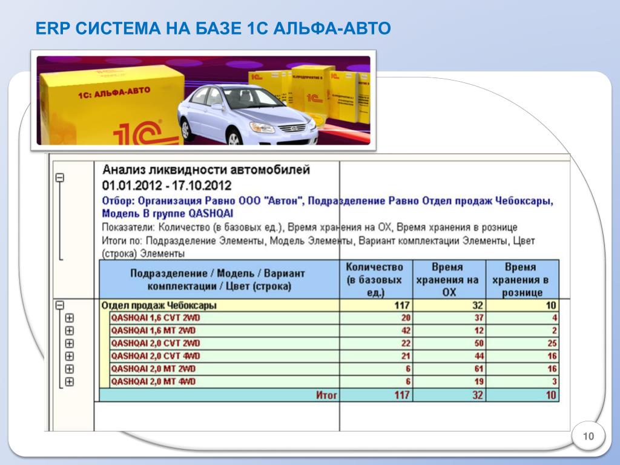
Task: Click the Показатели indicators line
Action: pos(309,228)
